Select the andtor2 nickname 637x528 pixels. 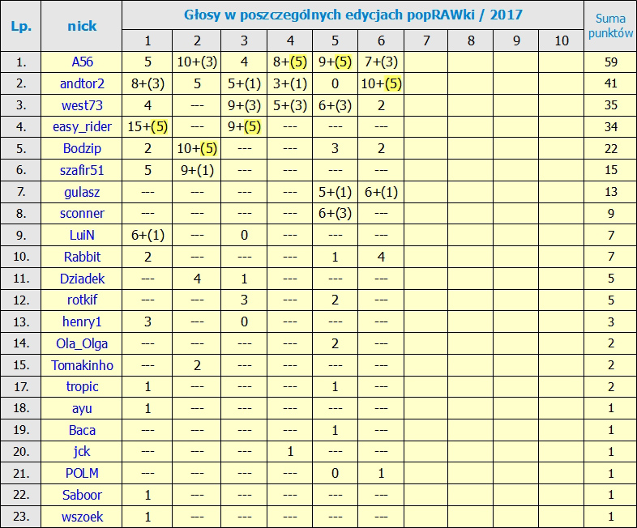[82, 83]
